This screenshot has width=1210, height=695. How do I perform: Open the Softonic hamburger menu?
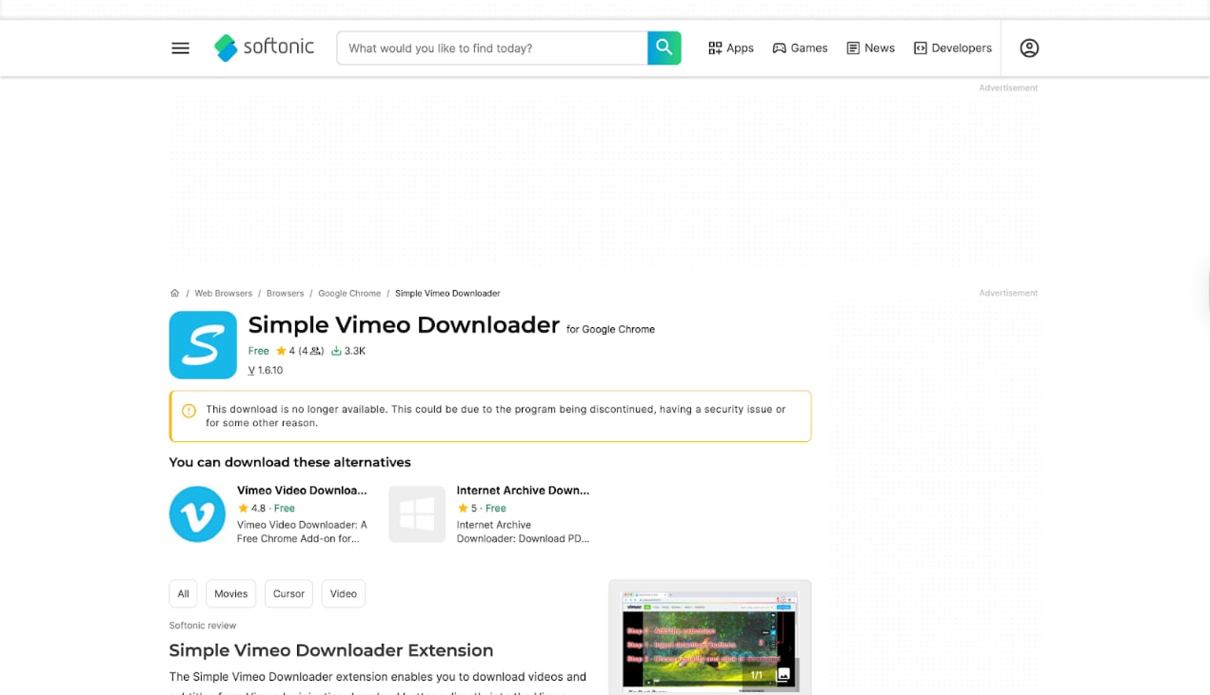(180, 48)
